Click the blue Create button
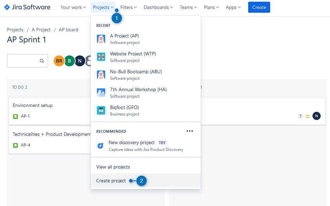This screenshot has width=330, height=206. point(259,7)
